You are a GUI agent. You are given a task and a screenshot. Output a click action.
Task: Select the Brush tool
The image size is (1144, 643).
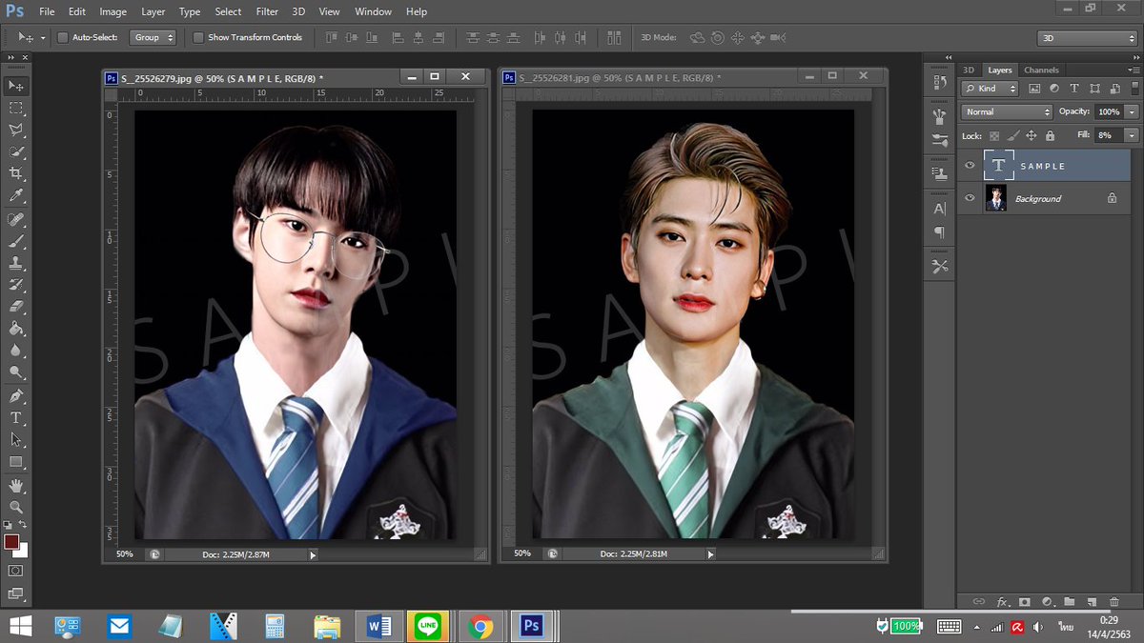(16, 242)
